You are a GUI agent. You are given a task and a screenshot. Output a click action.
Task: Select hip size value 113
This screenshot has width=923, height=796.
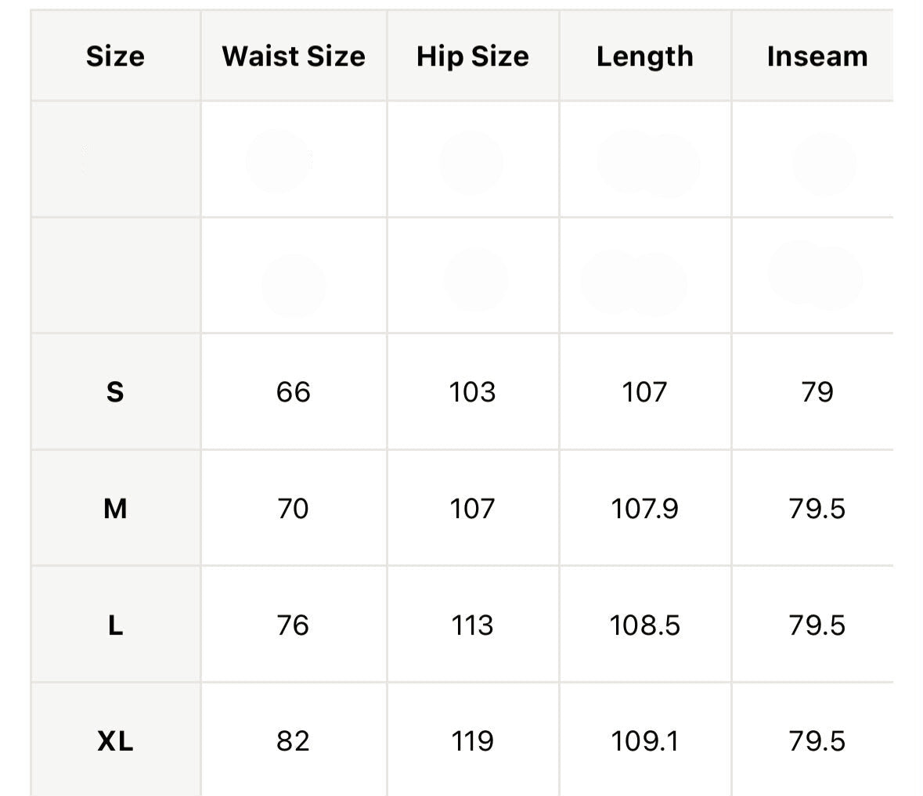pyautogui.click(x=472, y=625)
